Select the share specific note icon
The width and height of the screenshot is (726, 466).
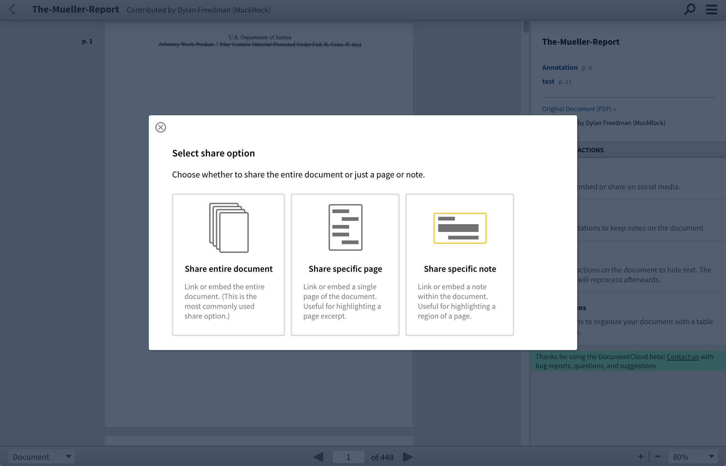460,227
